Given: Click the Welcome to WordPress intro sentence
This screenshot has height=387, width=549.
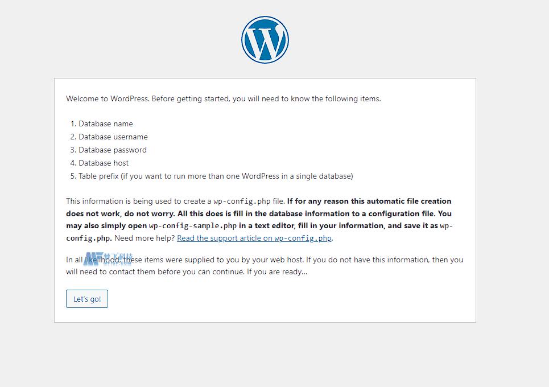Looking at the screenshot, I should [224, 99].
